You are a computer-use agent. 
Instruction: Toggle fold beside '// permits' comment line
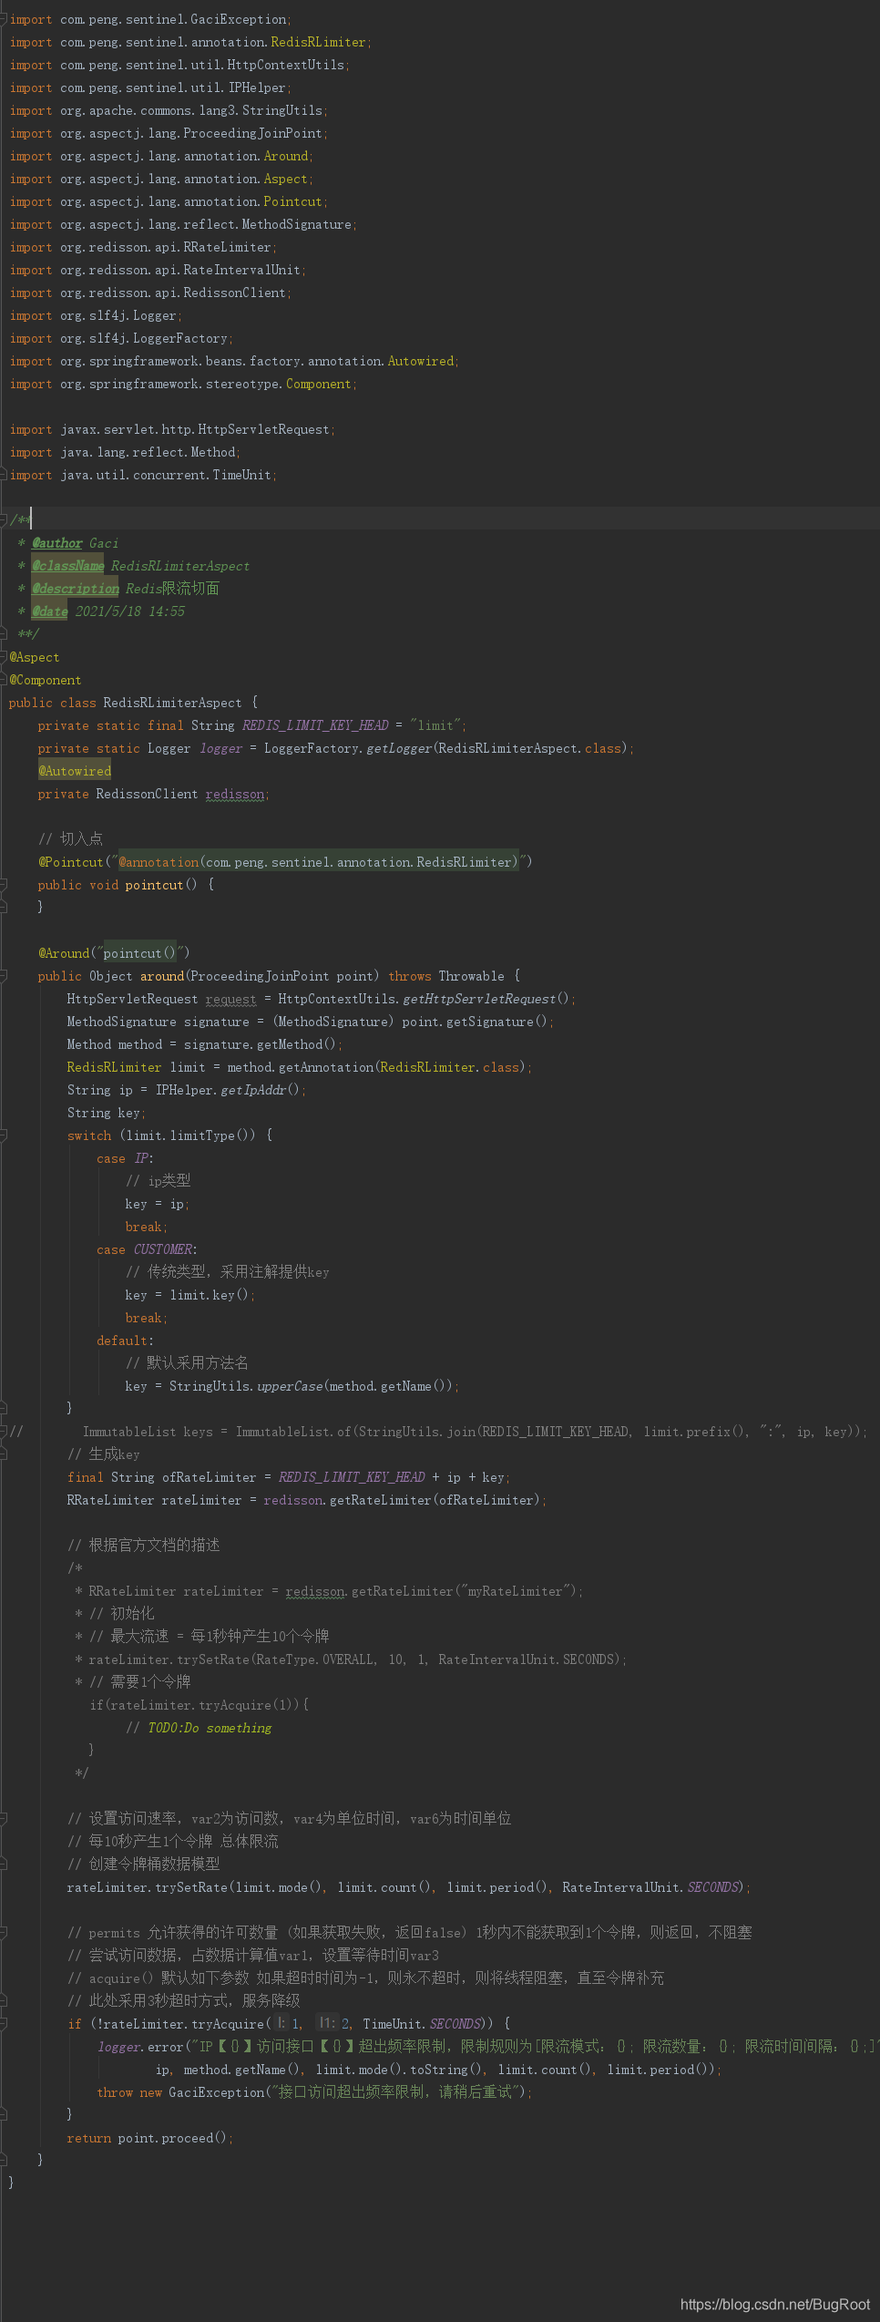(x=4, y=1932)
